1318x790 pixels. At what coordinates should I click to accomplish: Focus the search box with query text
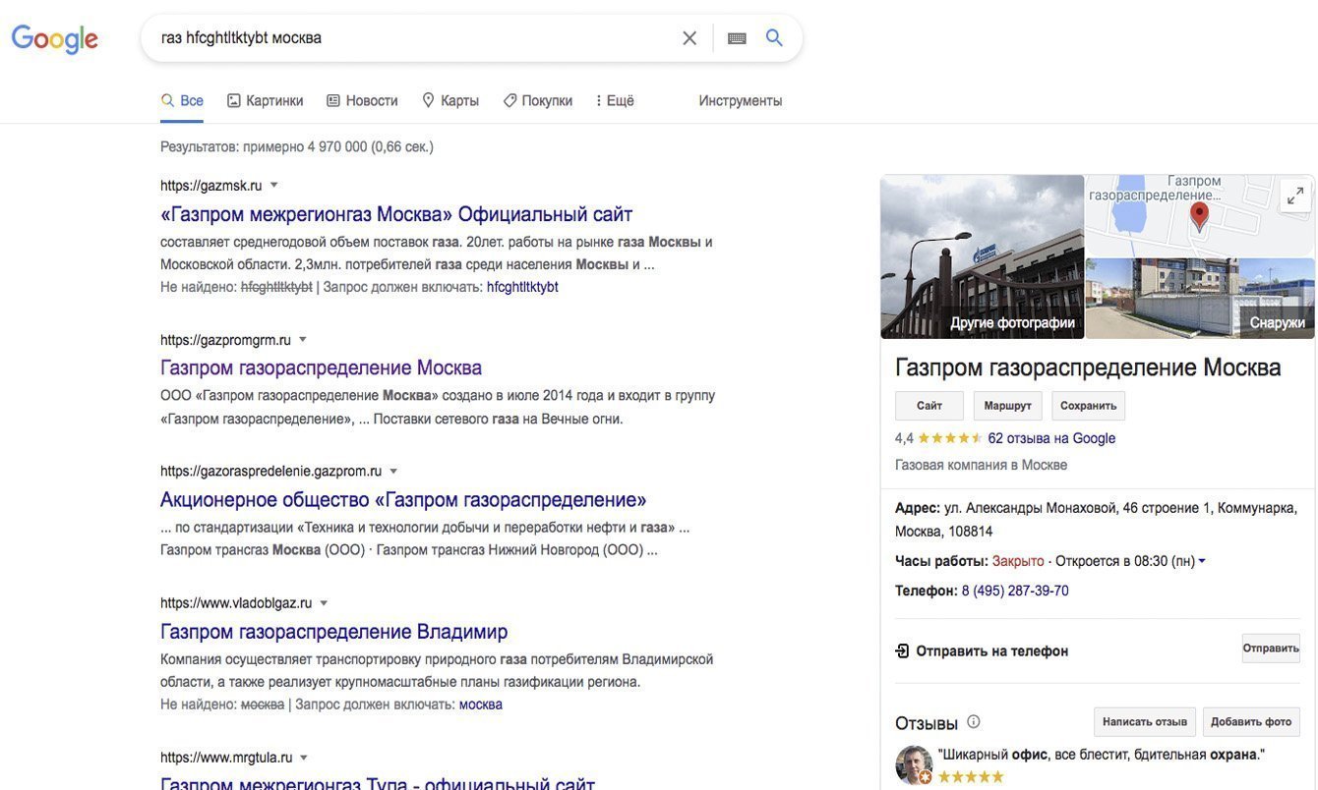point(413,38)
